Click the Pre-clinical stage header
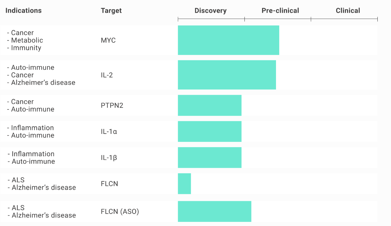The width and height of the screenshot is (391, 226). pos(280,11)
